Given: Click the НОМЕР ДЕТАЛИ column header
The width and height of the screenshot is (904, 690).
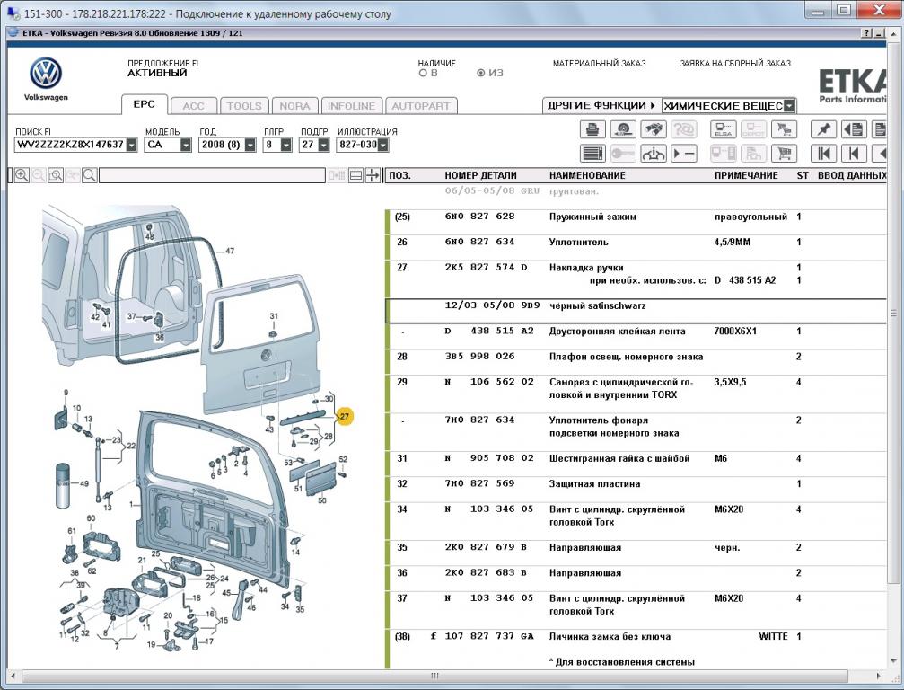Looking at the screenshot, I should [480, 175].
